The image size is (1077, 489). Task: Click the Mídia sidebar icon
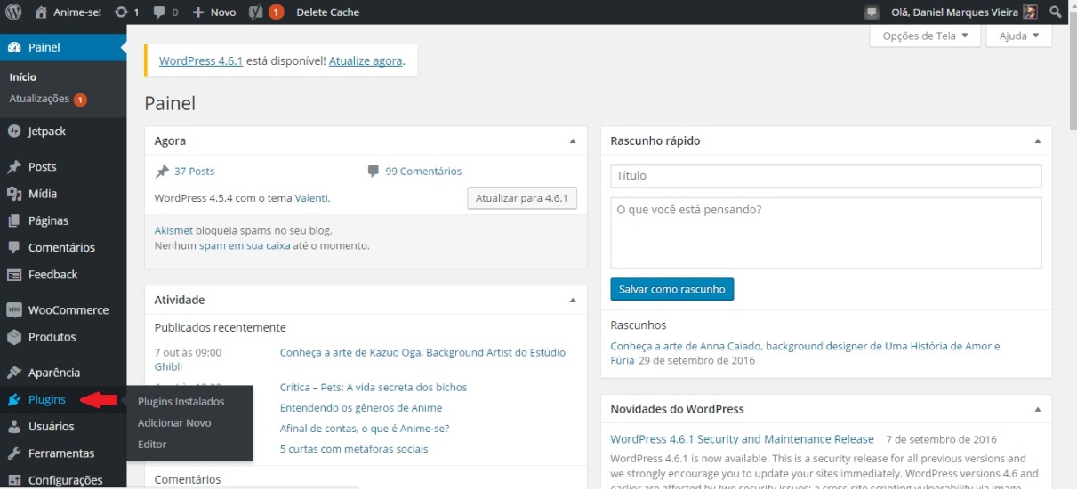pos(13,193)
